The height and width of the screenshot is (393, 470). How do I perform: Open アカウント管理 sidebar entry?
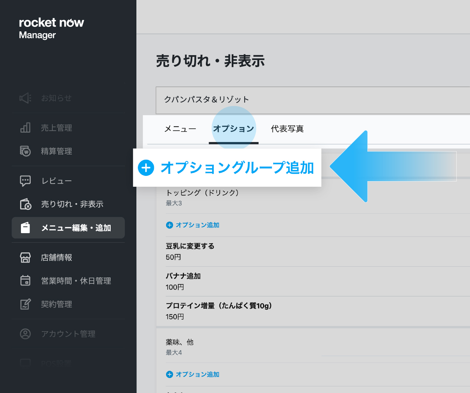coord(68,334)
